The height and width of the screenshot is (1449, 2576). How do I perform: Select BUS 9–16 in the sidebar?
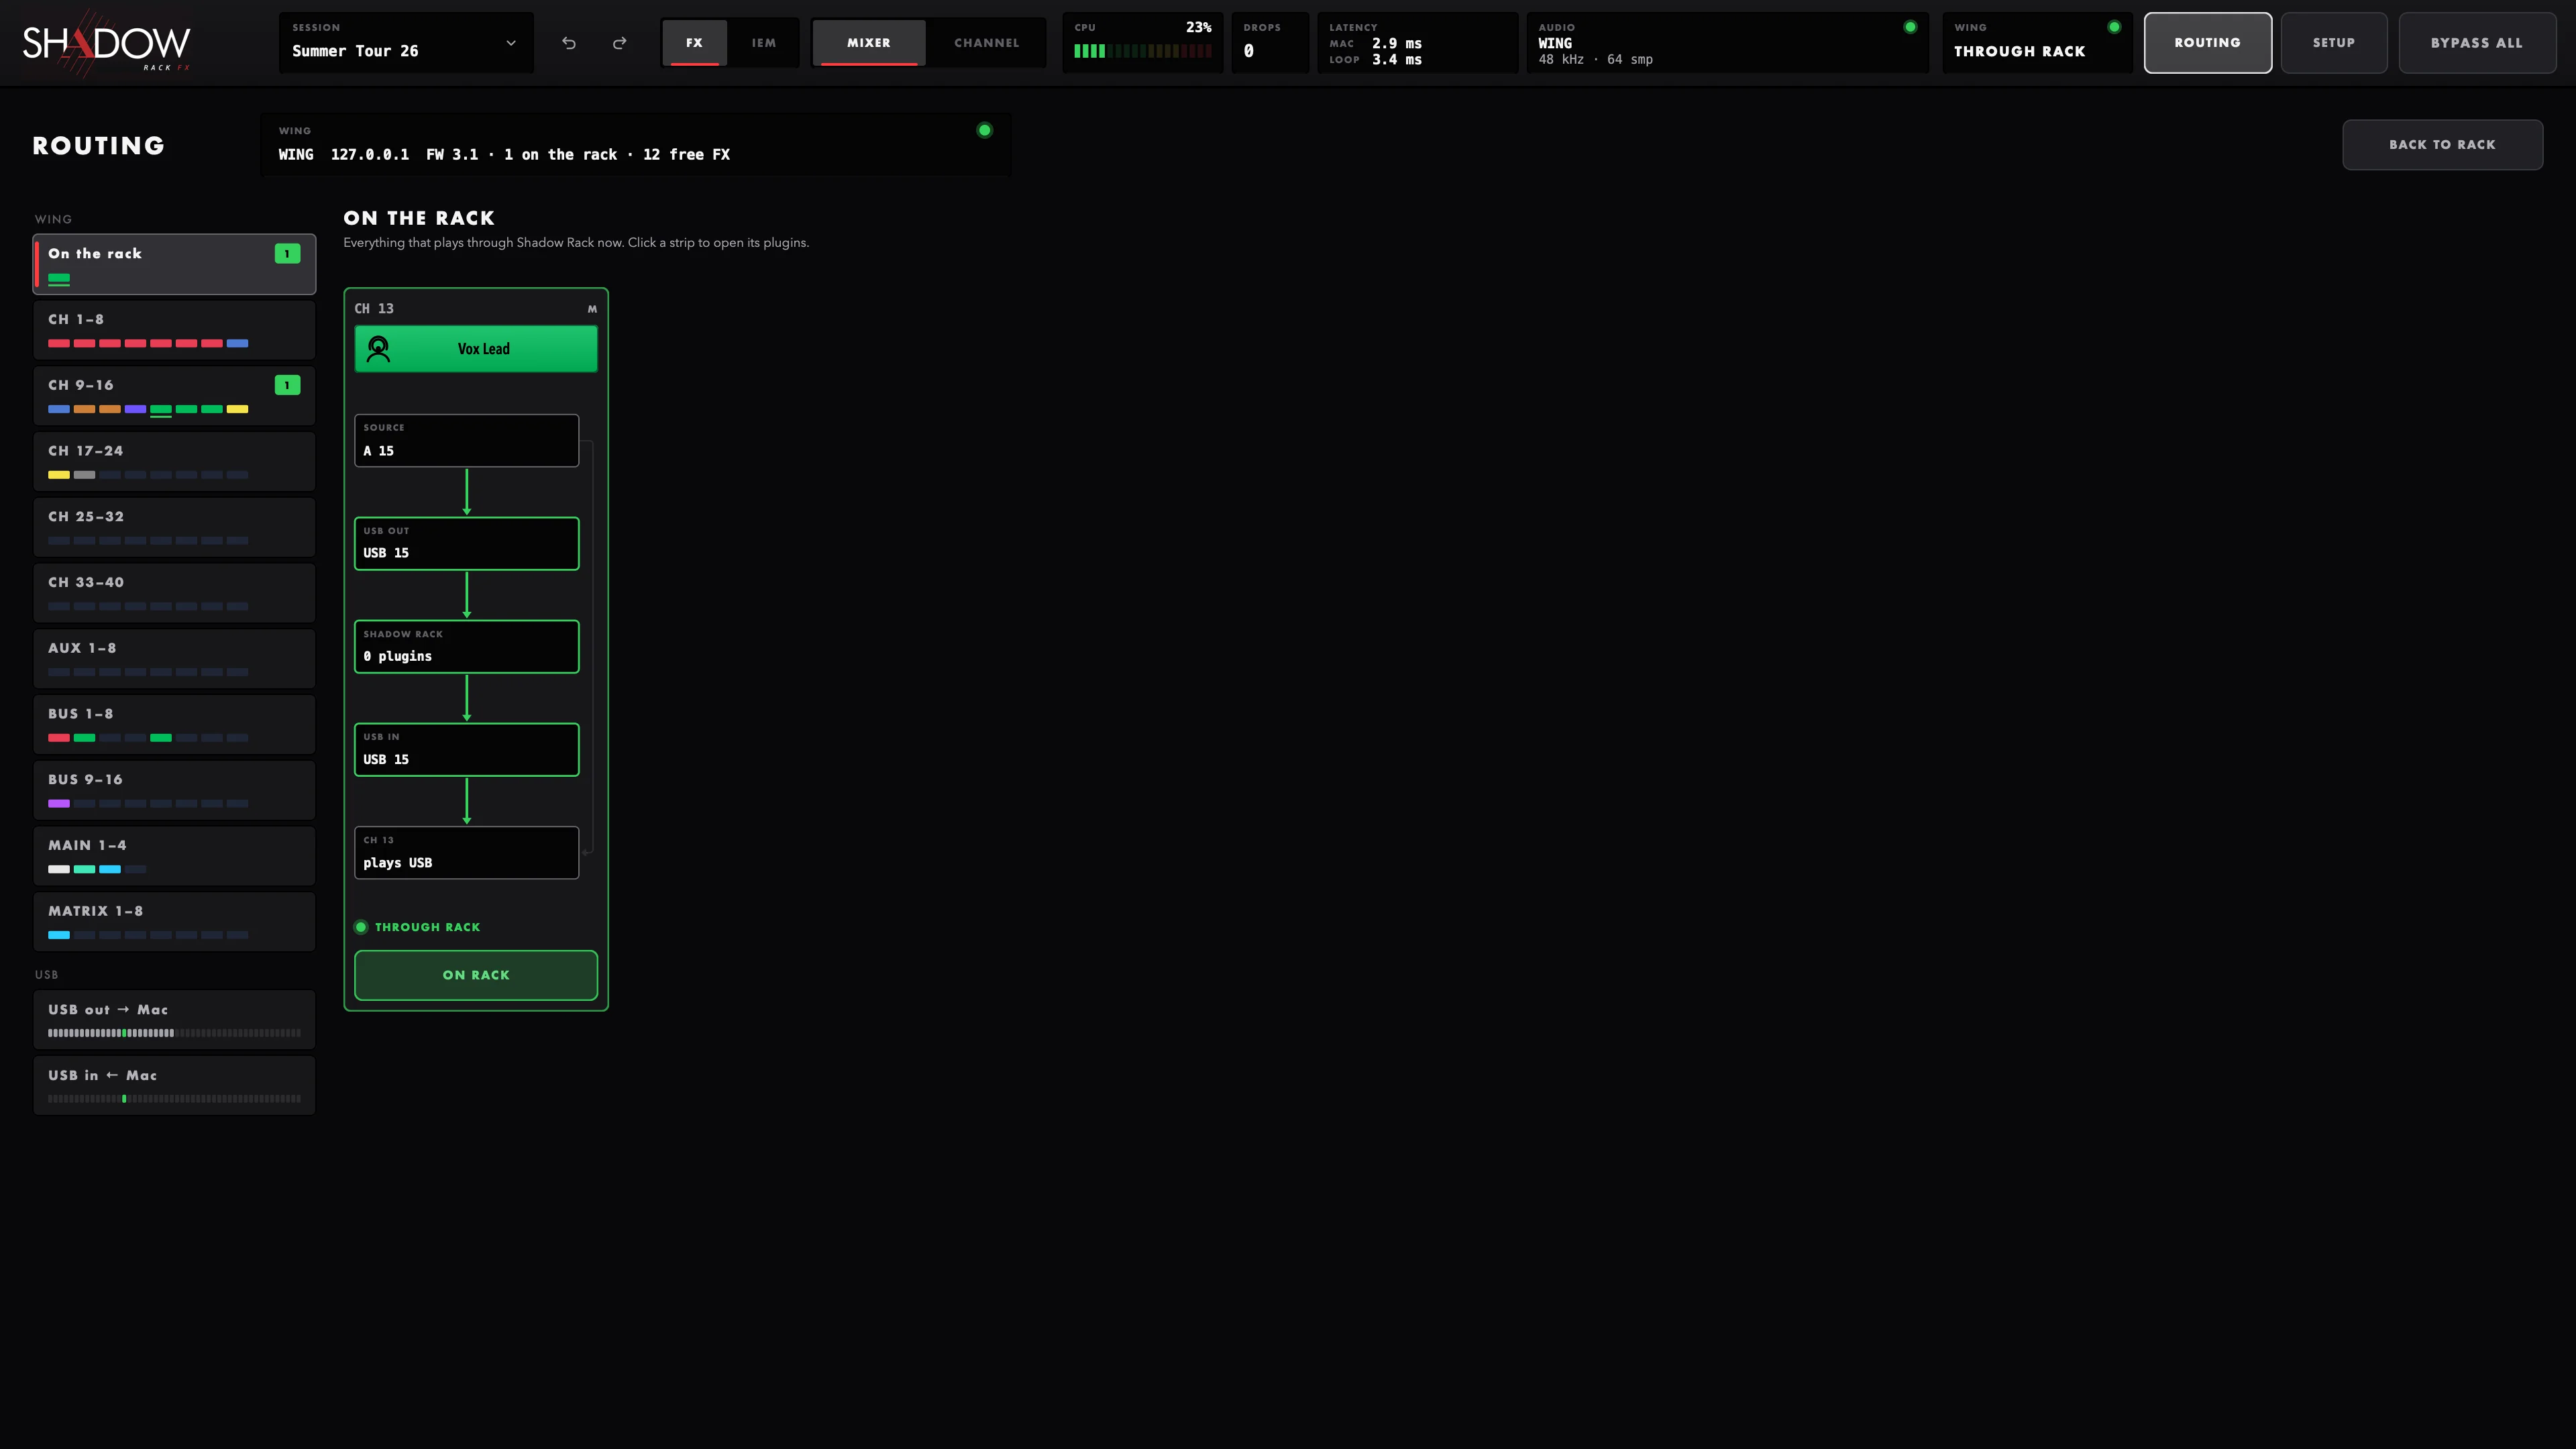(174, 790)
